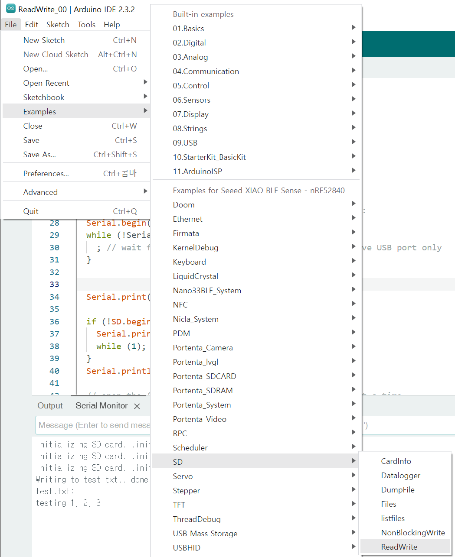455x557 pixels.
Task: Expand the Stepper examples
Action: click(x=256, y=491)
